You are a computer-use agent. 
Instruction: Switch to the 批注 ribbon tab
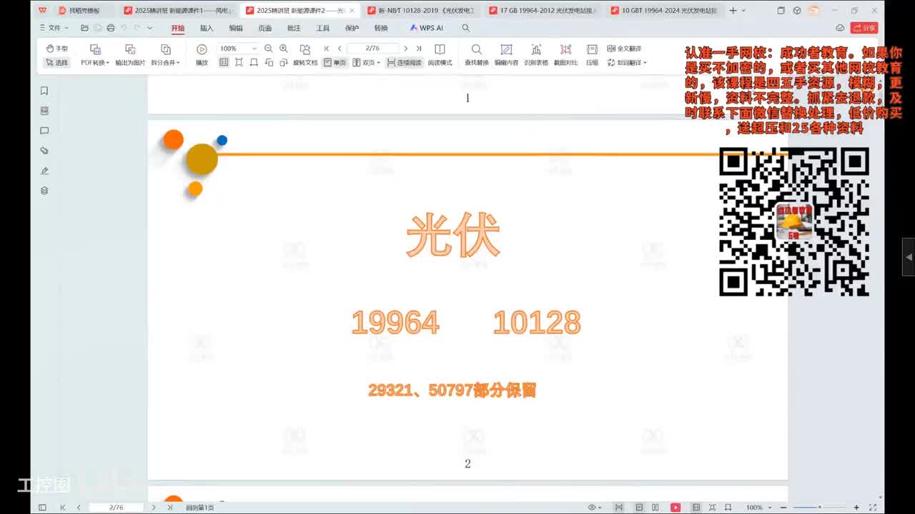(294, 28)
